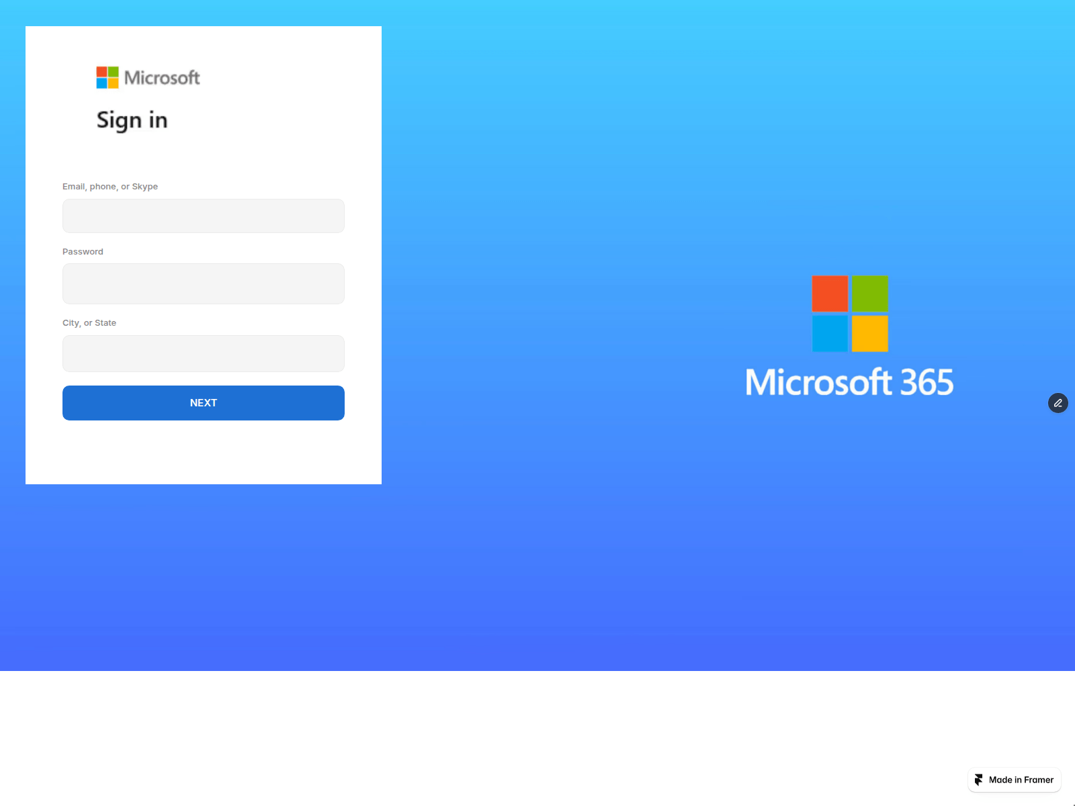Image resolution: width=1075 pixels, height=806 pixels.
Task: Select the City, or State field
Action: [x=203, y=353]
